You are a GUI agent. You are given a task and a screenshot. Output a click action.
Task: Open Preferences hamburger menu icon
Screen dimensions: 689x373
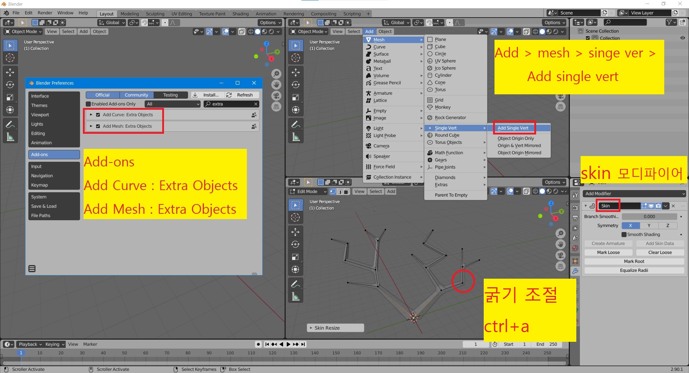click(x=32, y=269)
